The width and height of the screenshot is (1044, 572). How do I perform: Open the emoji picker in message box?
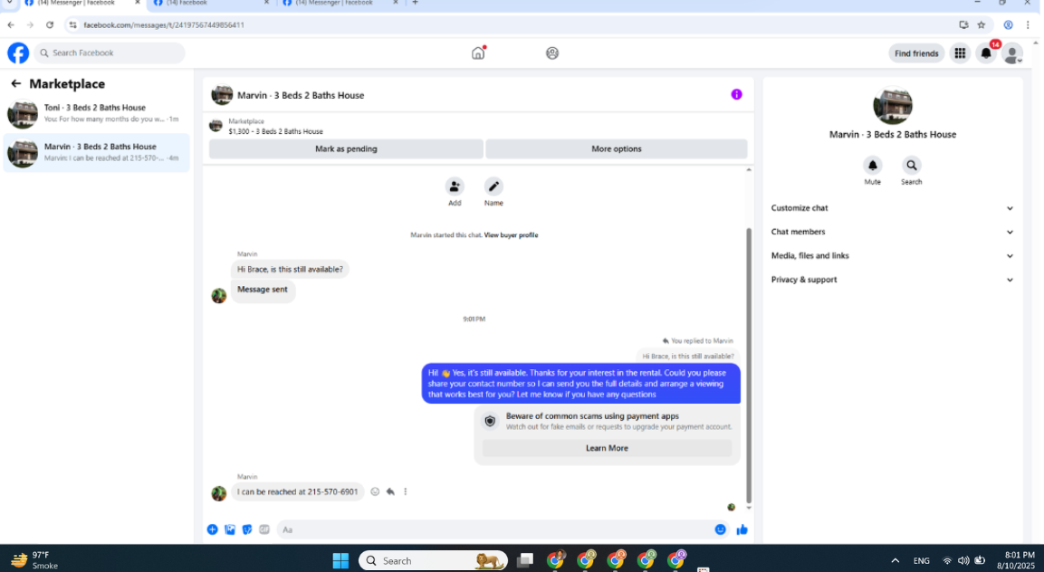[720, 529]
